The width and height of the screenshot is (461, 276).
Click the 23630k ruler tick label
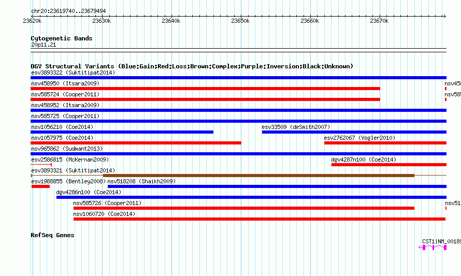coord(102,21)
